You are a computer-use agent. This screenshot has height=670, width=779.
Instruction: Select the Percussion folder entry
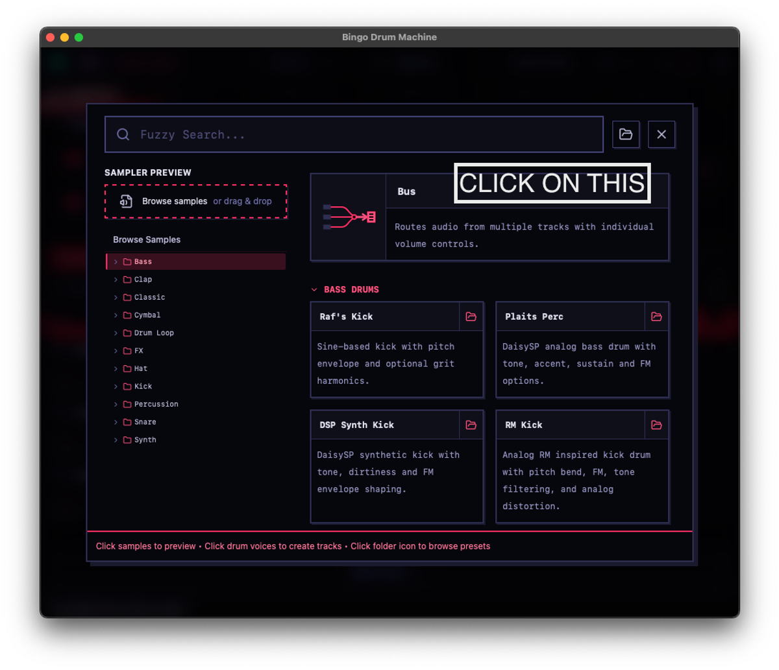[x=156, y=403]
